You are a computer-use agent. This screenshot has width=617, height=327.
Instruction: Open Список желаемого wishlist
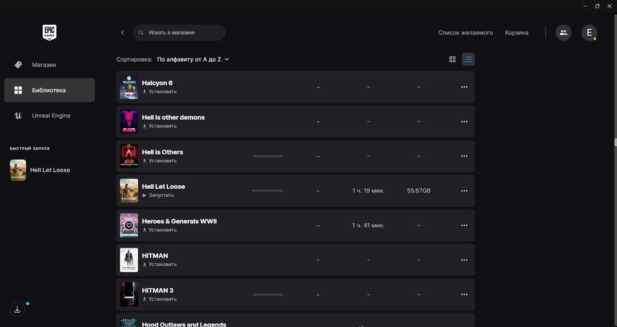(x=465, y=33)
